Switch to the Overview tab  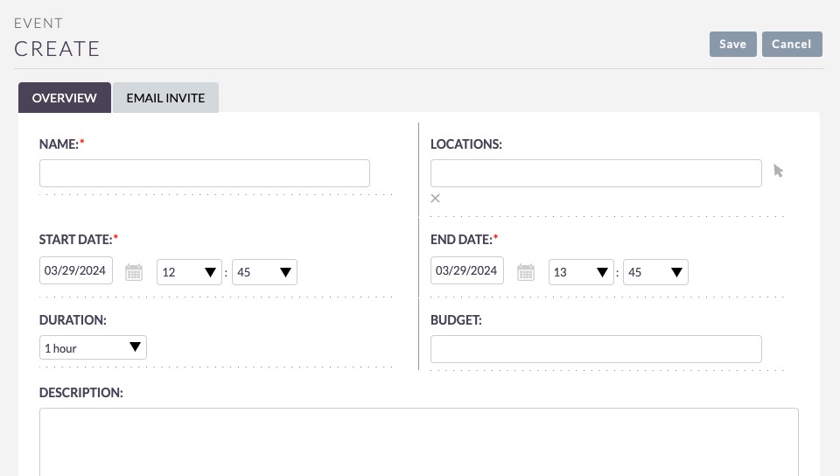pos(64,97)
